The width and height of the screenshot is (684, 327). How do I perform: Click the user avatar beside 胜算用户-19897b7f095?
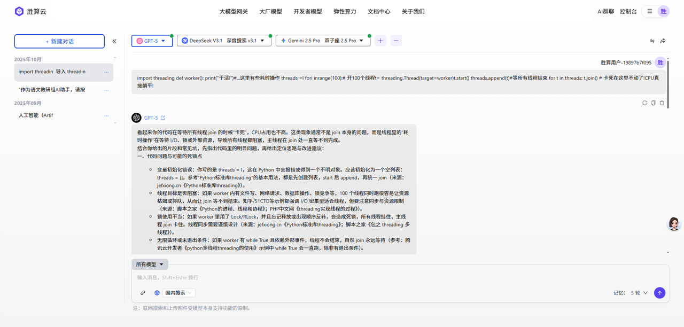pyautogui.click(x=660, y=63)
